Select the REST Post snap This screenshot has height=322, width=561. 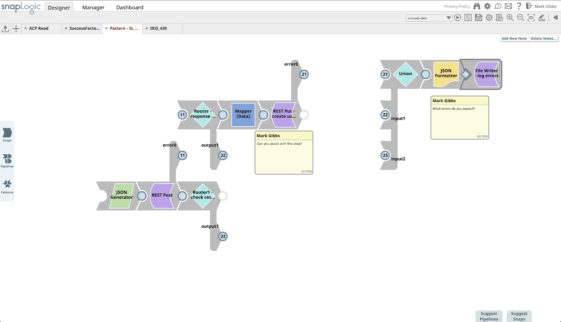[x=162, y=196]
